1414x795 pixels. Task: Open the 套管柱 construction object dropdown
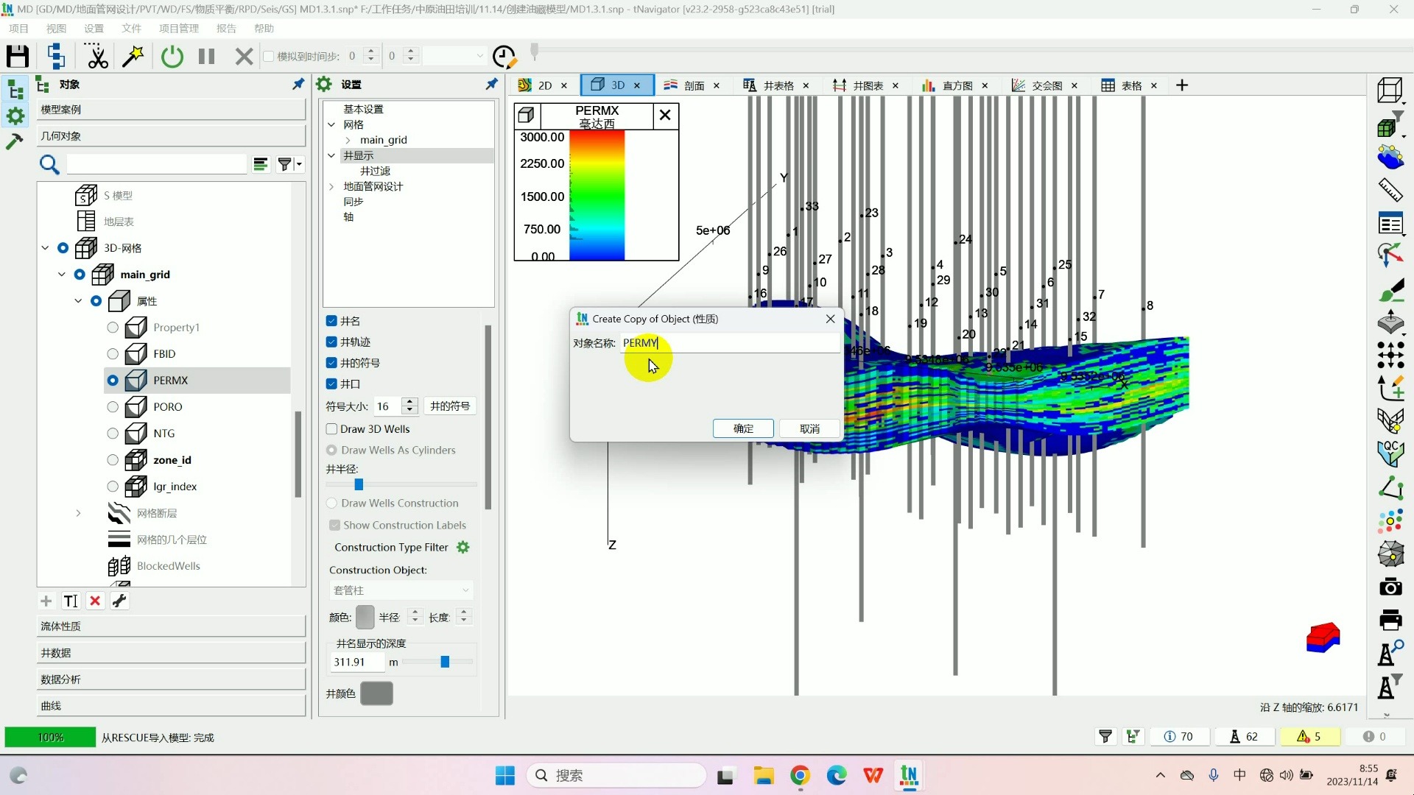coord(401,590)
